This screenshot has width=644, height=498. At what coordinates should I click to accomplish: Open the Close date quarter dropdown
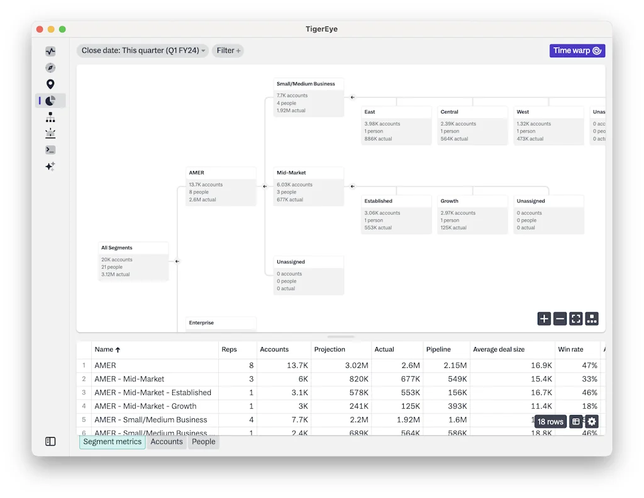tap(142, 50)
